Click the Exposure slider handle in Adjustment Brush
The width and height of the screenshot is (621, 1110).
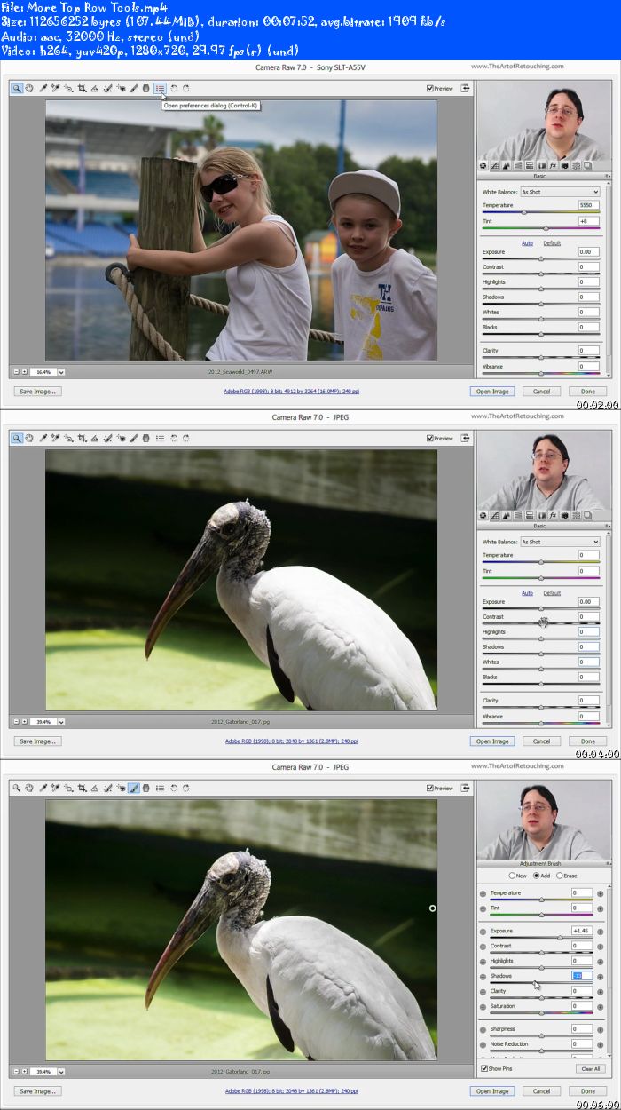(x=560, y=937)
